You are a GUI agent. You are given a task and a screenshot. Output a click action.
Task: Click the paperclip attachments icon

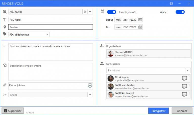click(5, 85)
